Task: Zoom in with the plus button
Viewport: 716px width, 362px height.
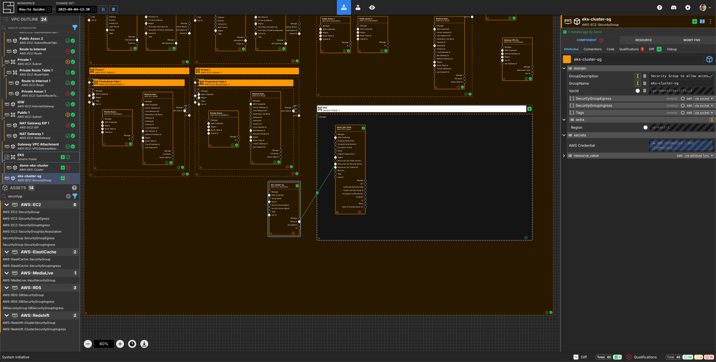Action: 120,344
